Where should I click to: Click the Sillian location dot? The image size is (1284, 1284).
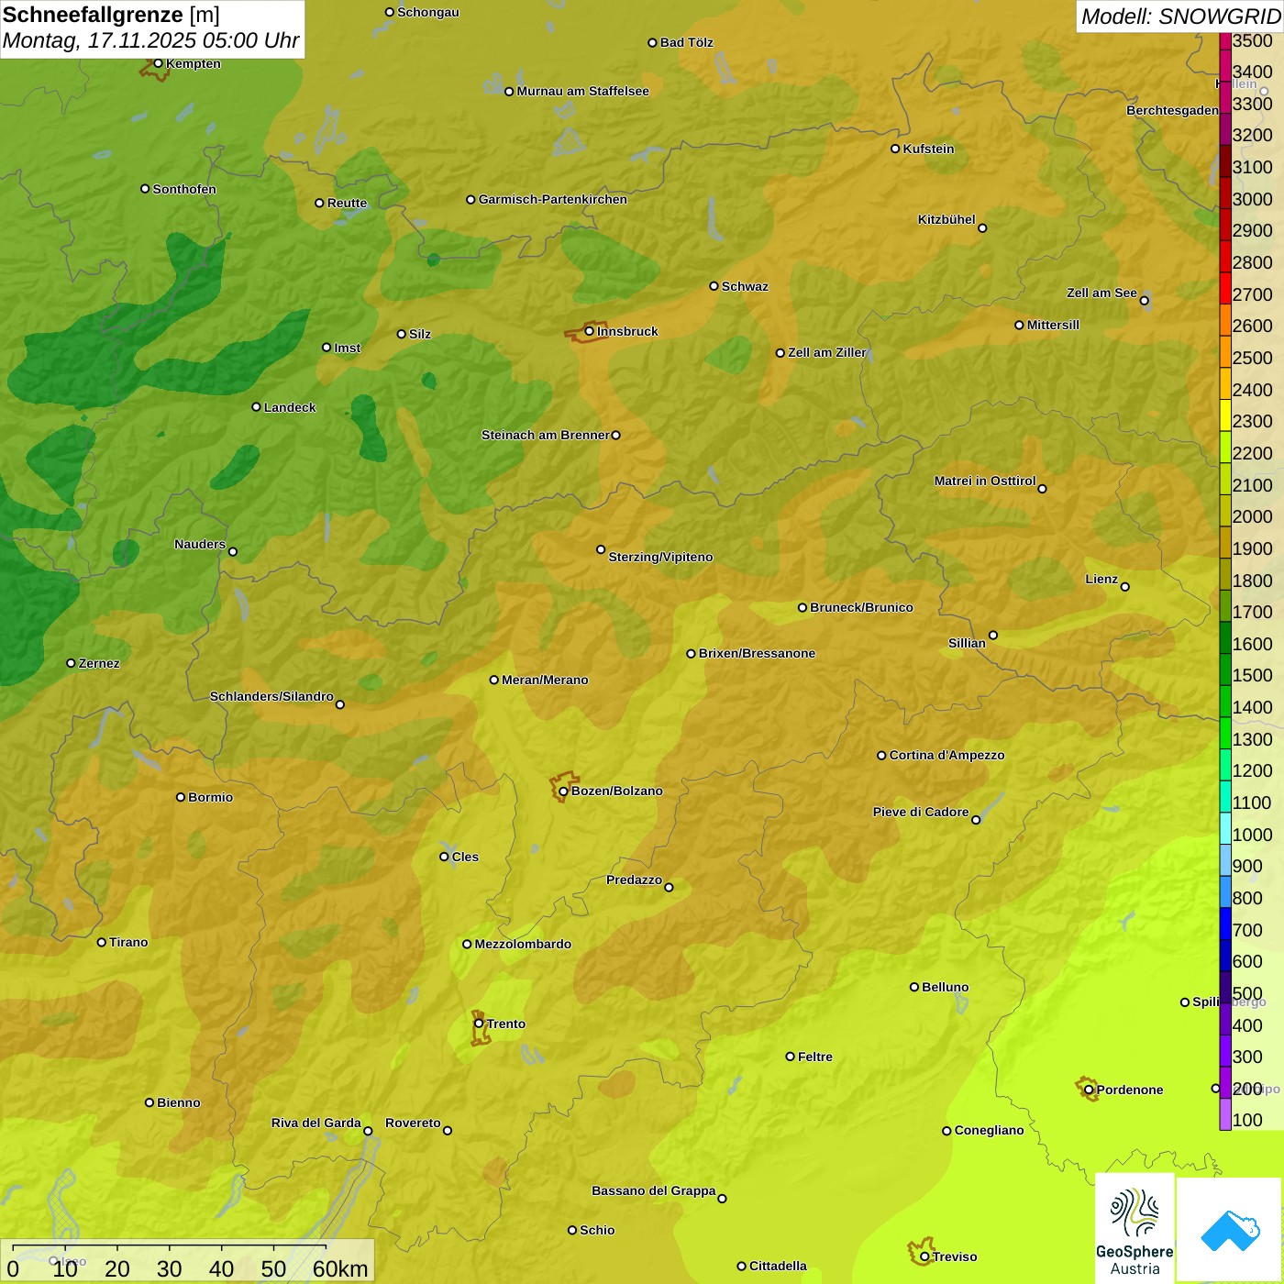[993, 635]
